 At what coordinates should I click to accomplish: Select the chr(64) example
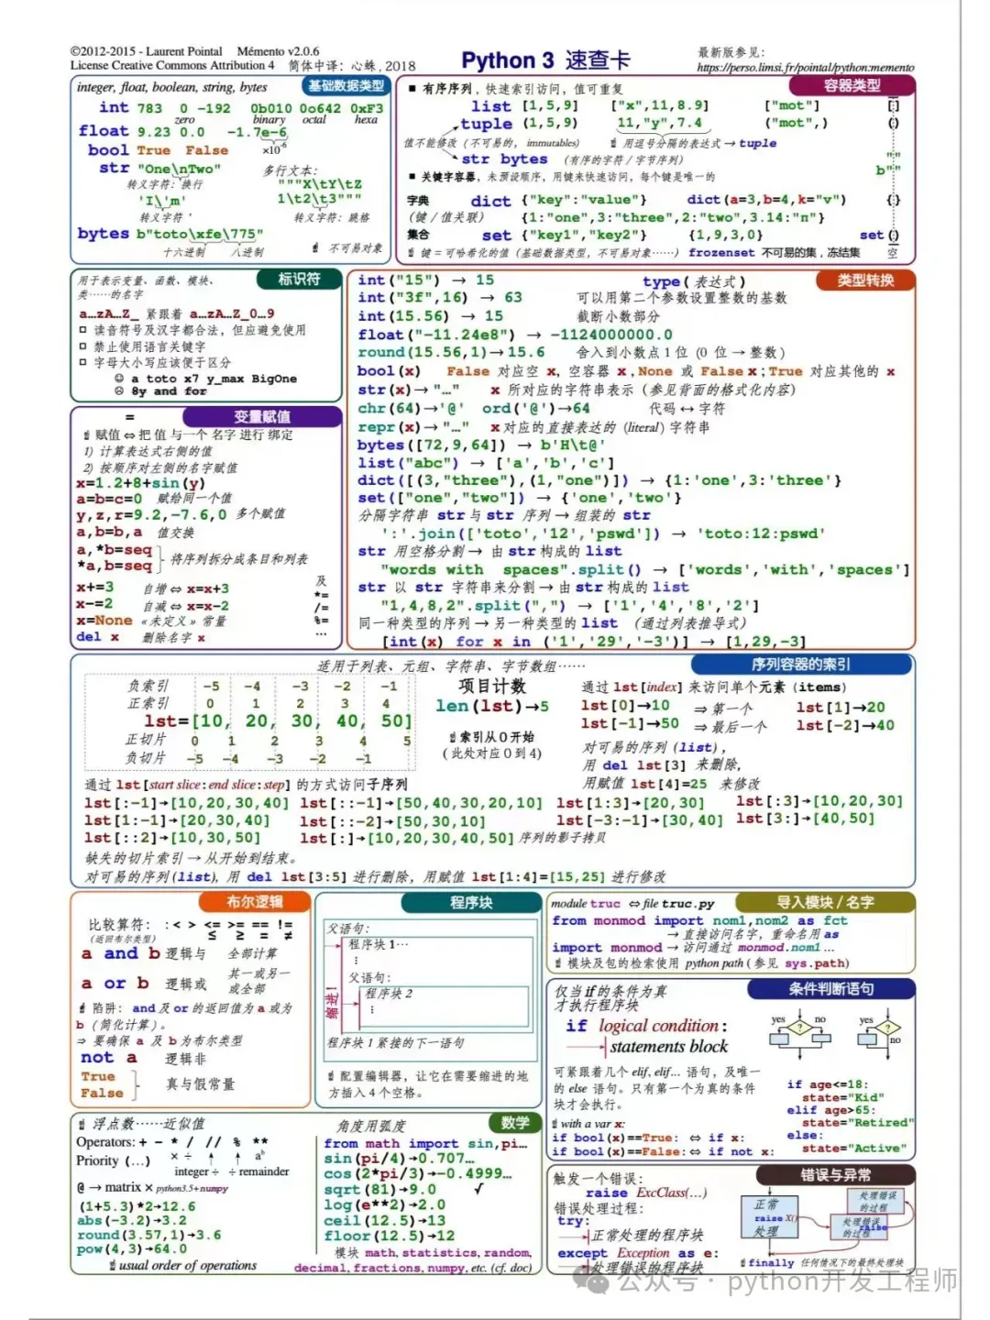(412, 408)
